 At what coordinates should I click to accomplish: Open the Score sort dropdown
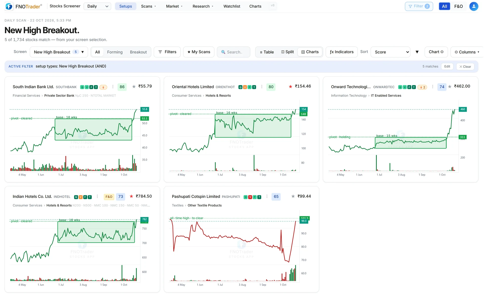(x=390, y=52)
